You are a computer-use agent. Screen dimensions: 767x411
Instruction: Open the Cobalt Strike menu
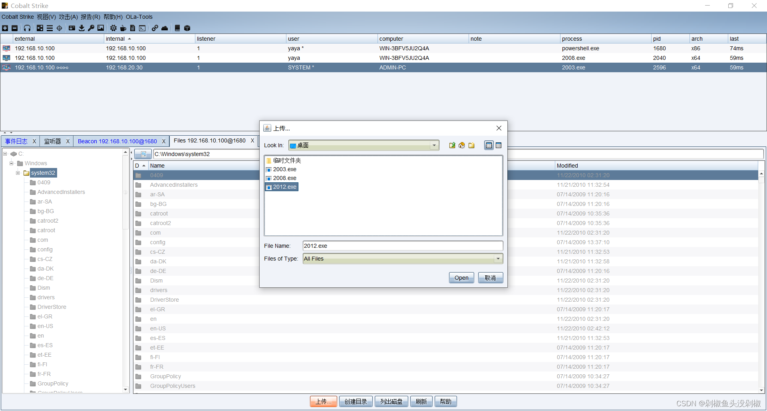coord(18,17)
